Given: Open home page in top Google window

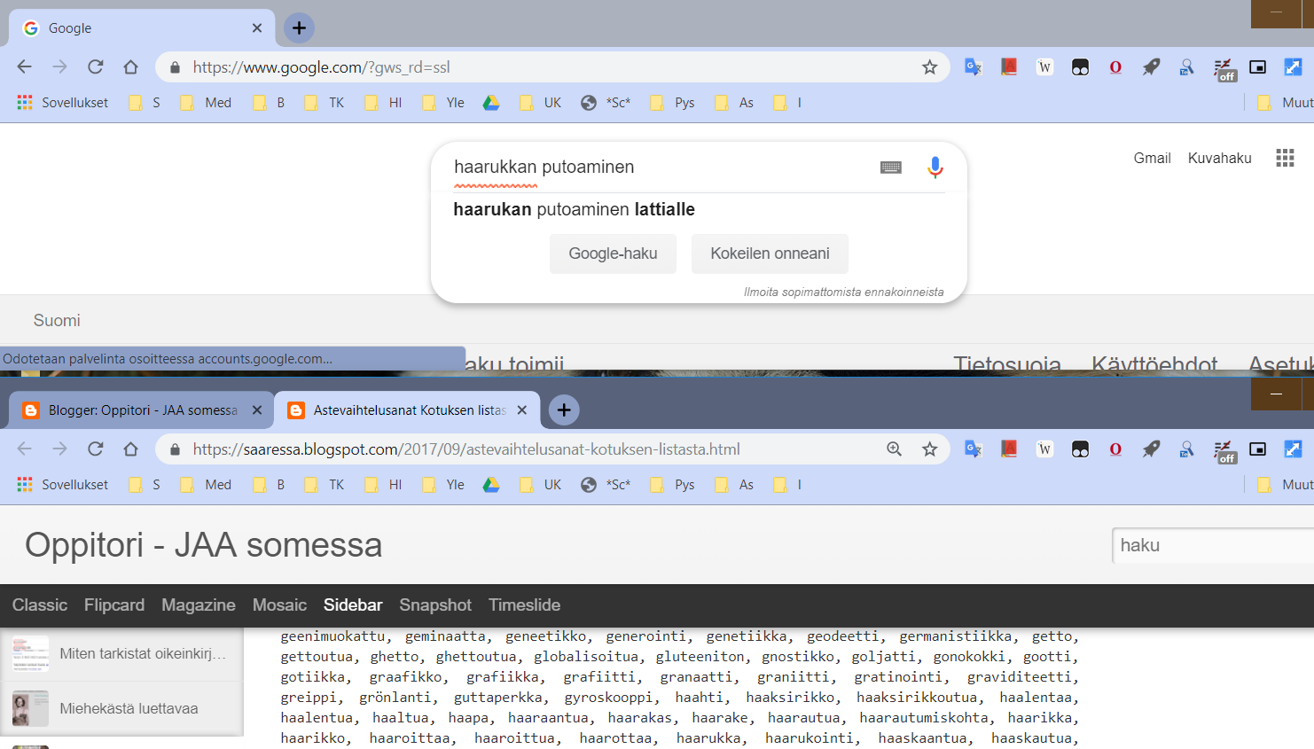Looking at the screenshot, I should coord(131,66).
